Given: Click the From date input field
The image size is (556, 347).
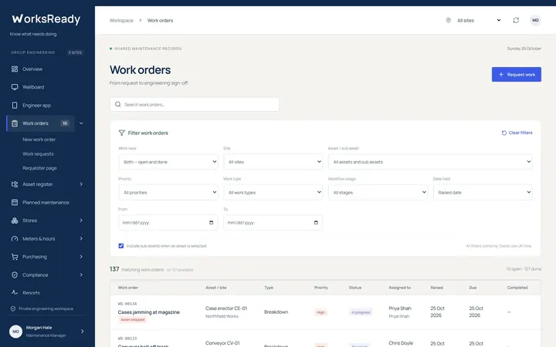Looking at the screenshot, I should pyautogui.click(x=168, y=223).
